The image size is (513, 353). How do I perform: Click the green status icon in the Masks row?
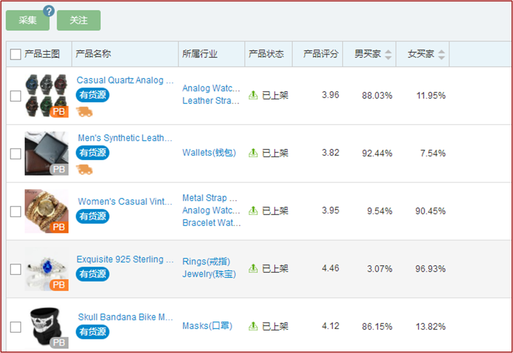click(x=253, y=326)
